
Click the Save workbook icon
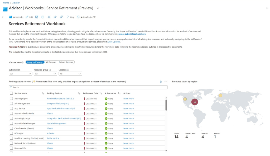pyautogui.click(x=36, y=17)
